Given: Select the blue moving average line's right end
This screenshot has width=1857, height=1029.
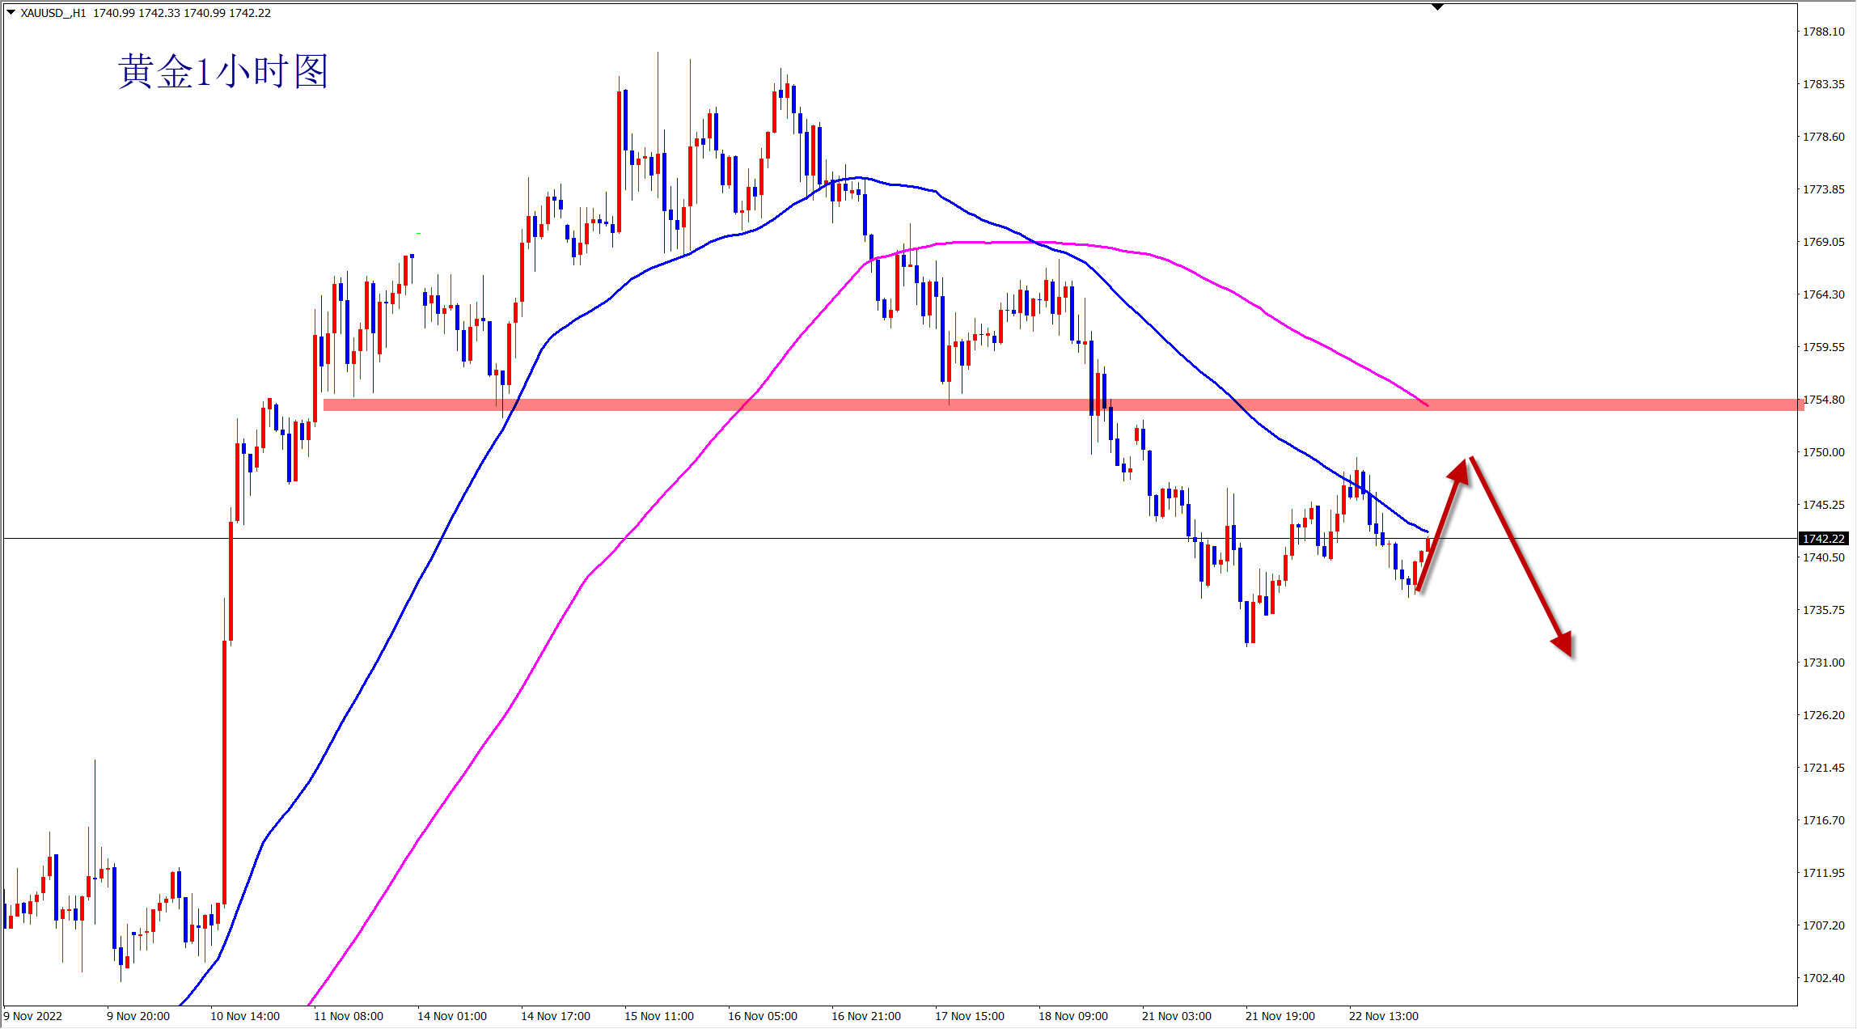Looking at the screenshot, I should (1425, 531).
